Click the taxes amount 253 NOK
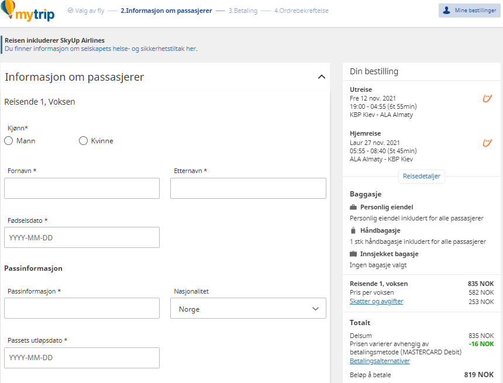The width and height of the screenshot is (503, 383). pyautogui.click(x=481, y=302)
